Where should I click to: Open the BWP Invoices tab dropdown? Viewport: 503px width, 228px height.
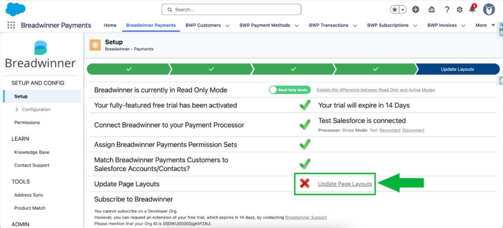[x=463, y=25]
